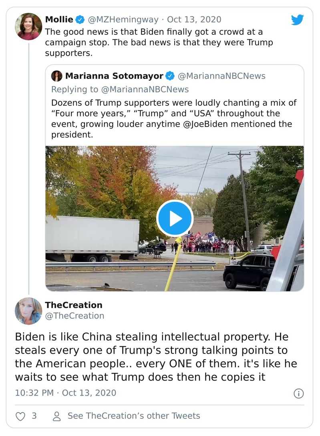Click Marianna Sotomayor's profile picture
Screen dimensions: 320x436
pos(57,75)
